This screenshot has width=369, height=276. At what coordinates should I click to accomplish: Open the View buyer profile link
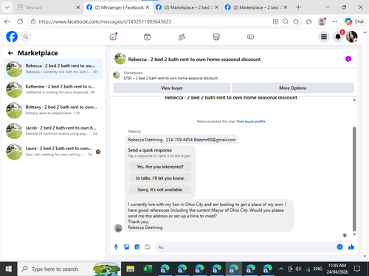[251, 121]
